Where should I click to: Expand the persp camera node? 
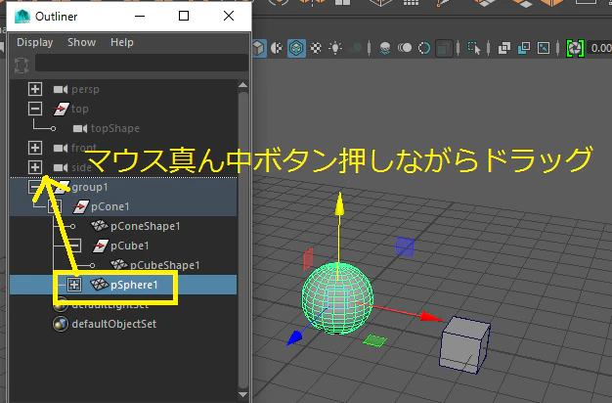tap(35, 89)
